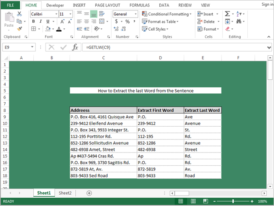Click the Fill Color bucket
274x206 pixels.
click(x=48, y=28)
